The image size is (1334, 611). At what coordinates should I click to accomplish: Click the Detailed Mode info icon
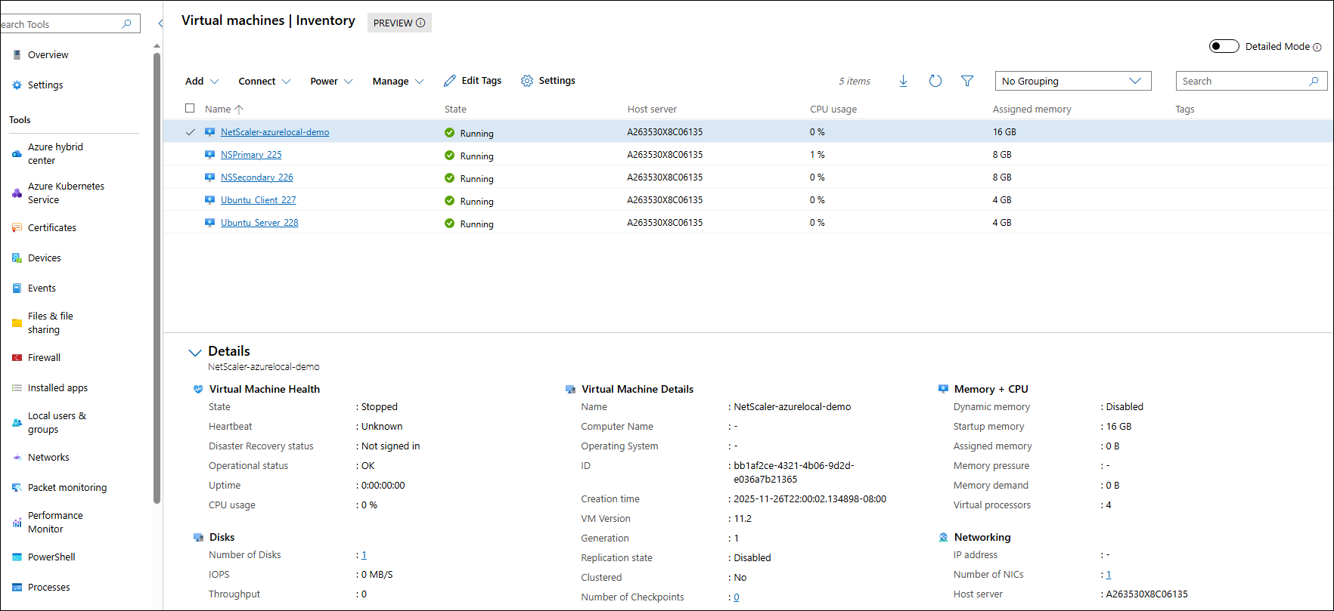1317,47
